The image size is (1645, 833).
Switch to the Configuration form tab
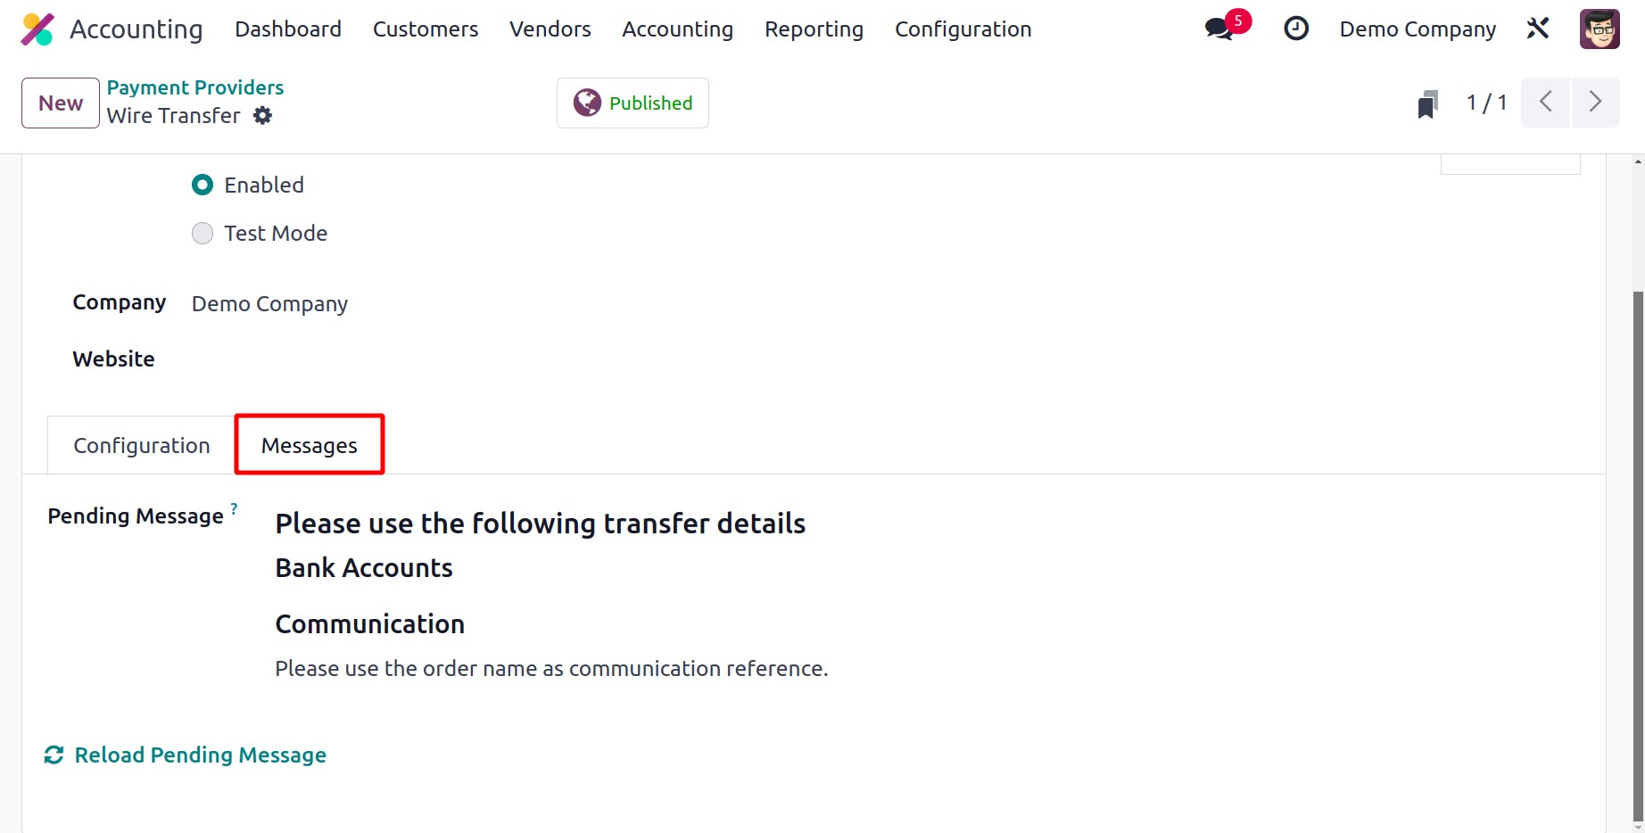142,445
